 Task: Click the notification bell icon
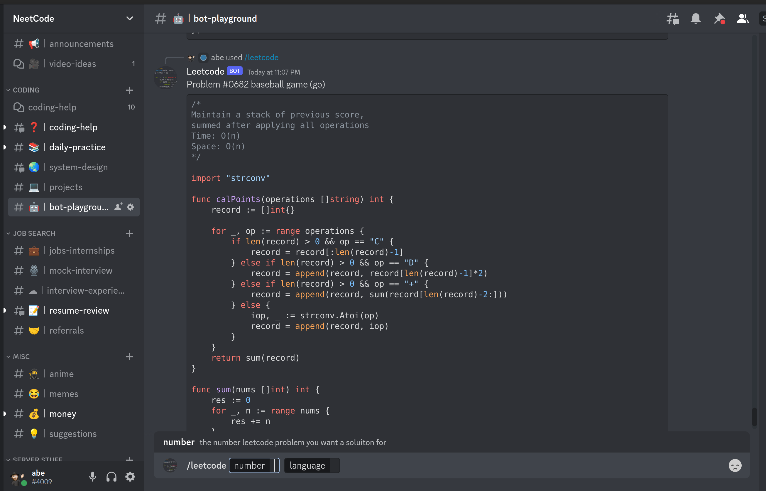[696, 19]
